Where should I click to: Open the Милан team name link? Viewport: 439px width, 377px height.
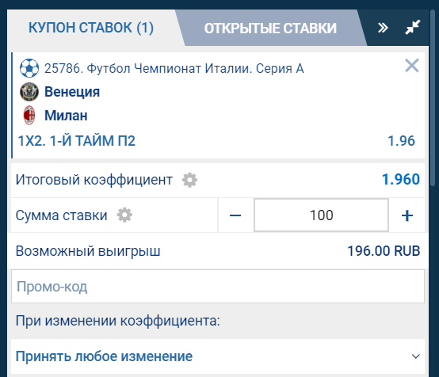pyautogui.click(x=66, y=116)
